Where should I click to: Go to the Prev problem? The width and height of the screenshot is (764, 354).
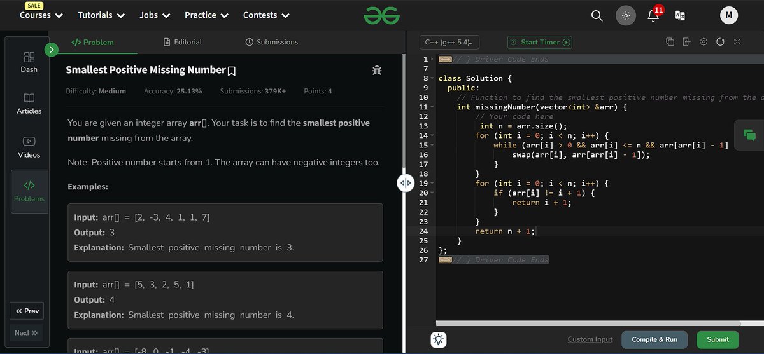click(x=27, y=311)
